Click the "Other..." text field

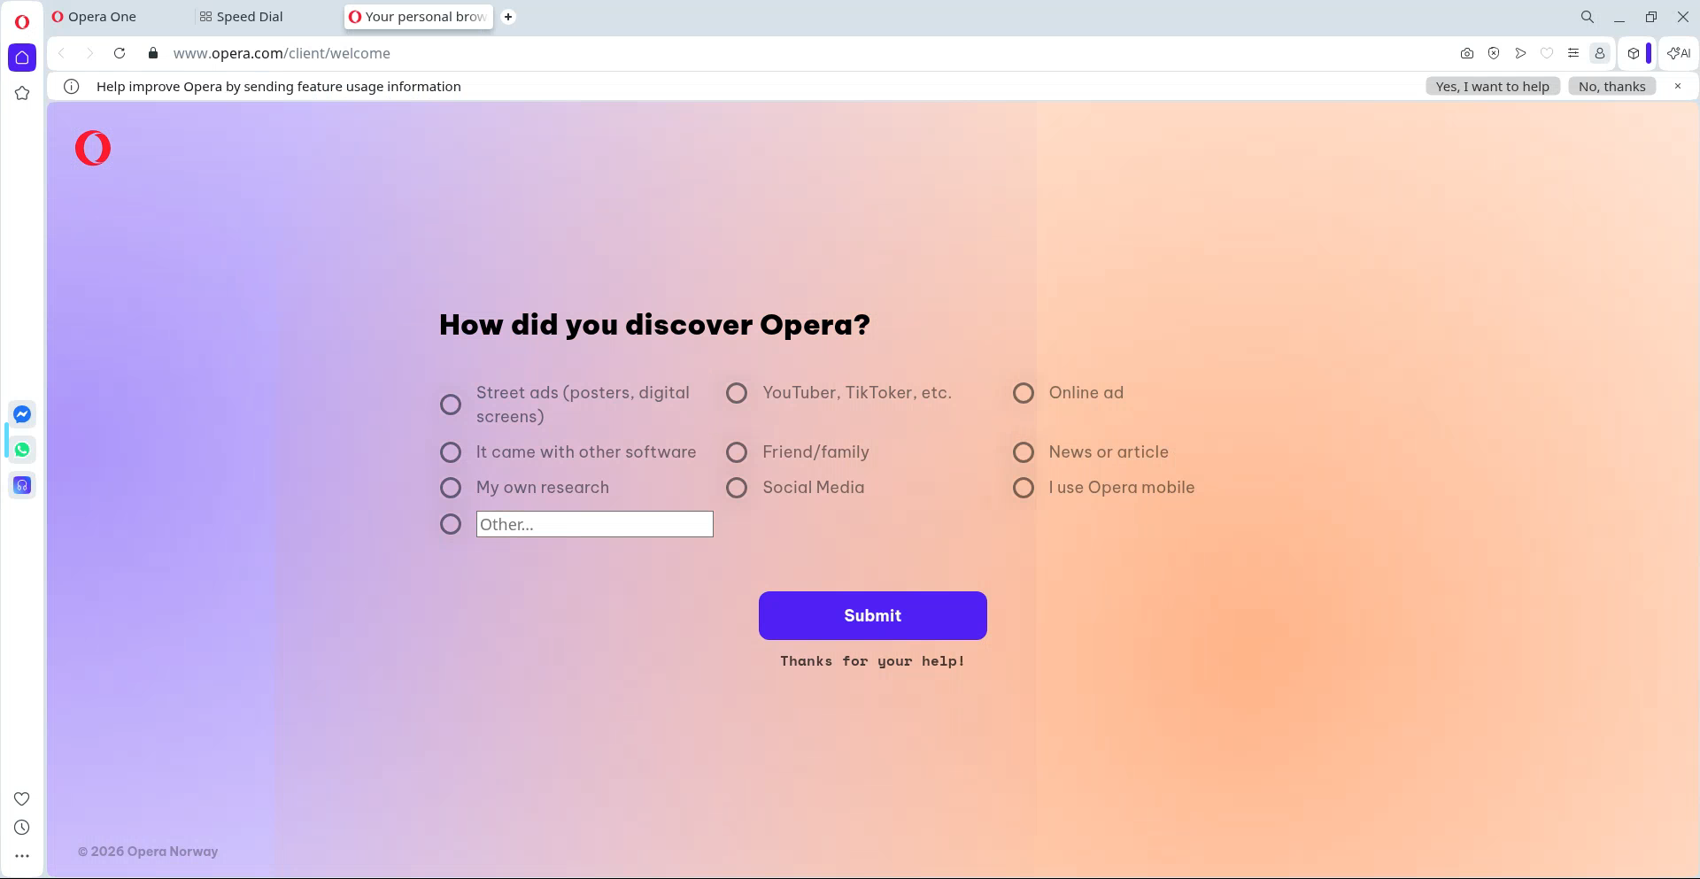(594, 524)
